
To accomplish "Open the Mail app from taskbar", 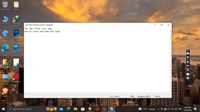I will click(61, 109).
